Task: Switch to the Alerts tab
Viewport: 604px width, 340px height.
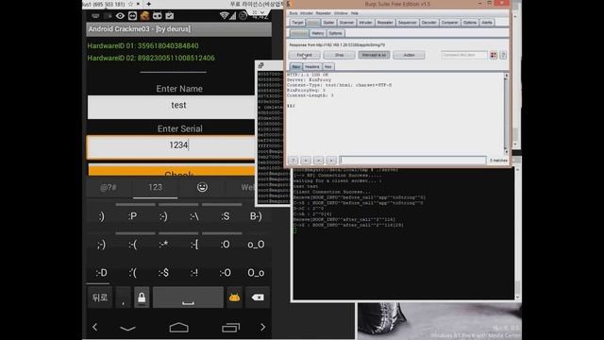Action: click(x=487, y=23)
